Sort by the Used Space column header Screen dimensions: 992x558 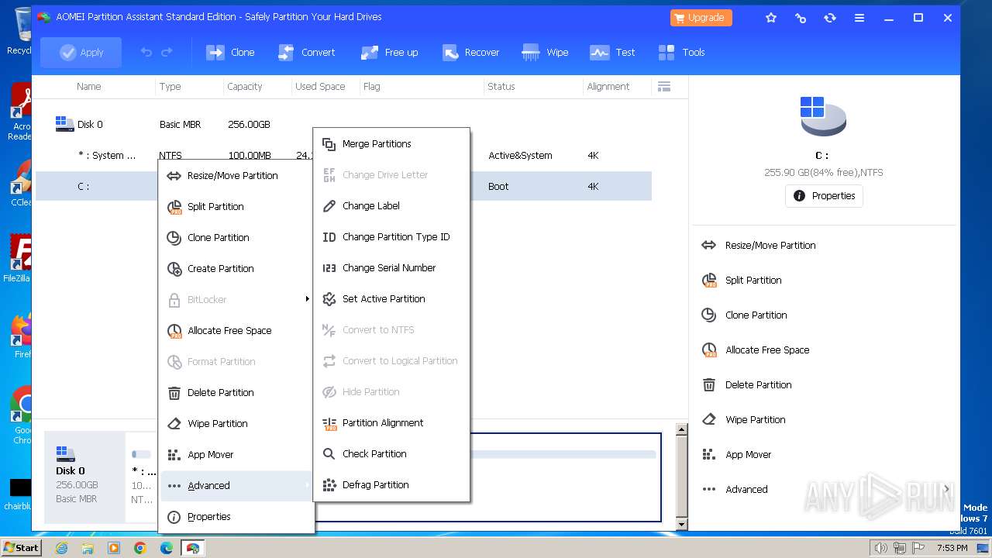point(320,87)
